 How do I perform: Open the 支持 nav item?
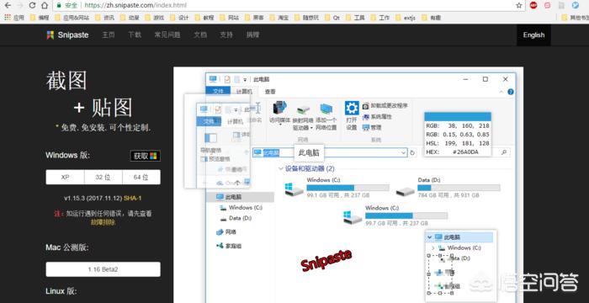[x=226, y=35]
